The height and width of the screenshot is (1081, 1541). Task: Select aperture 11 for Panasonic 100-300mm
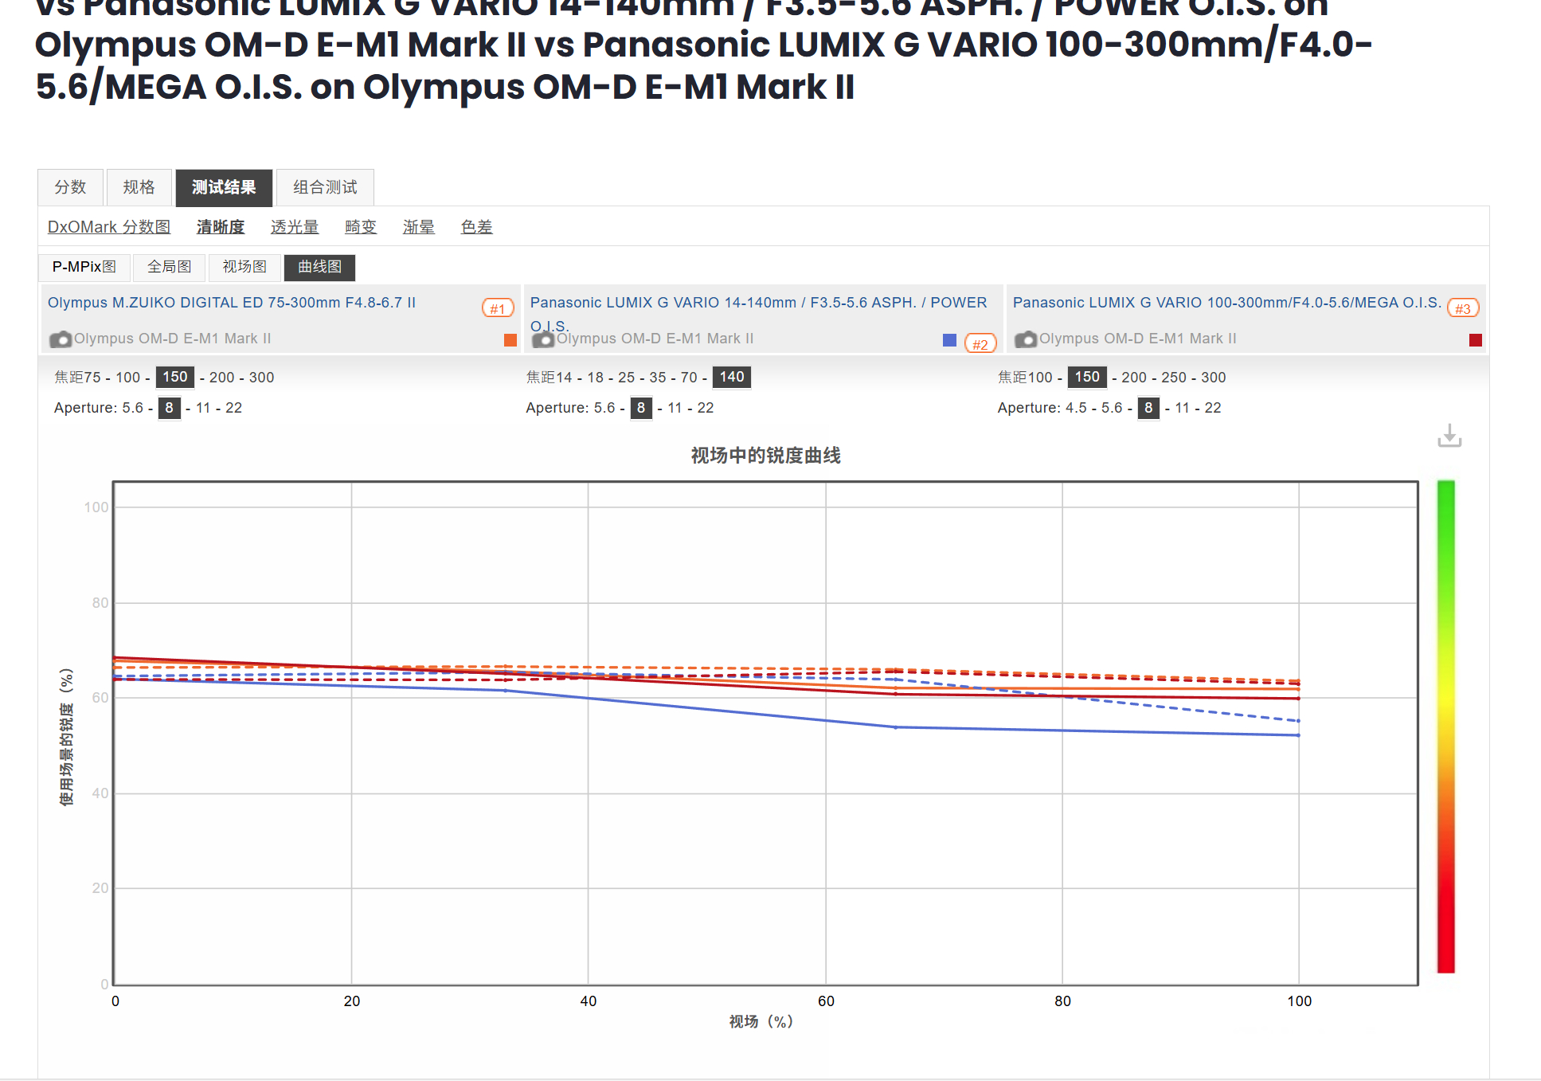pos(1183,408)
